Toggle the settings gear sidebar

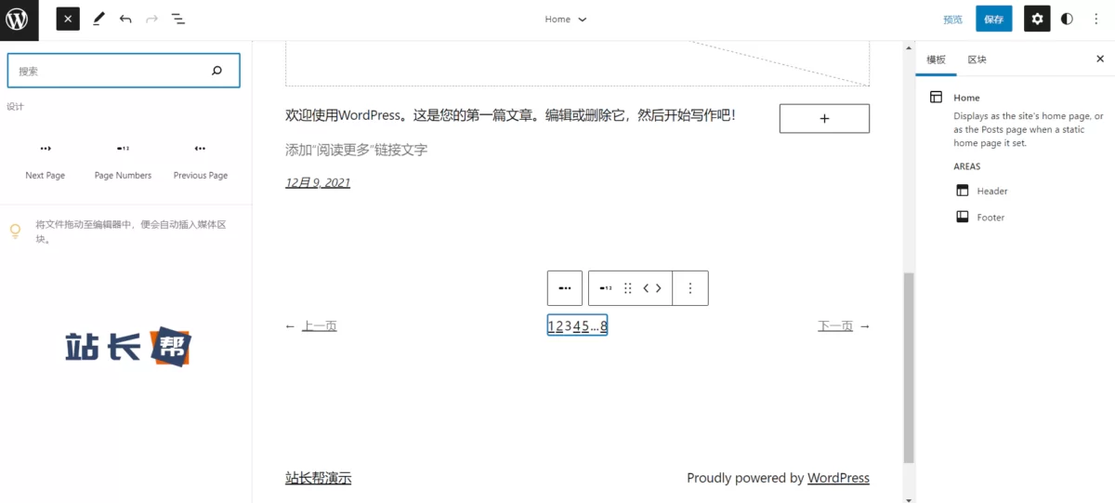(x=1037, y=19)
